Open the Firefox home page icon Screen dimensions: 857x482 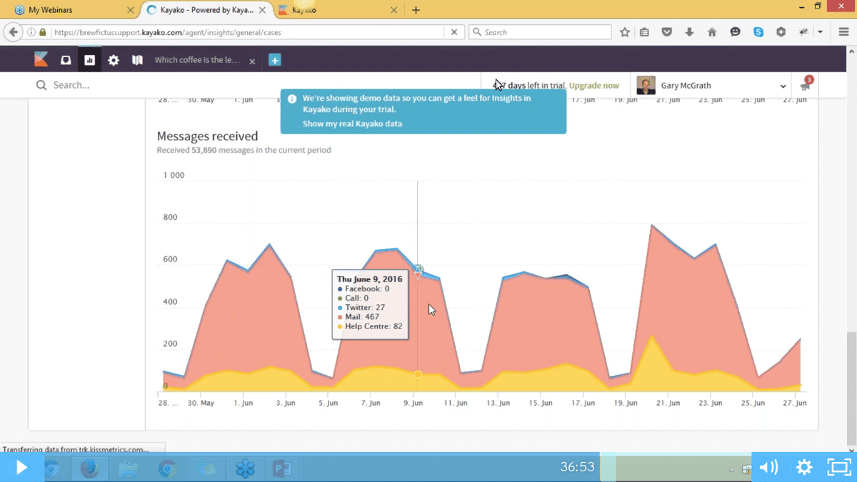712,32
